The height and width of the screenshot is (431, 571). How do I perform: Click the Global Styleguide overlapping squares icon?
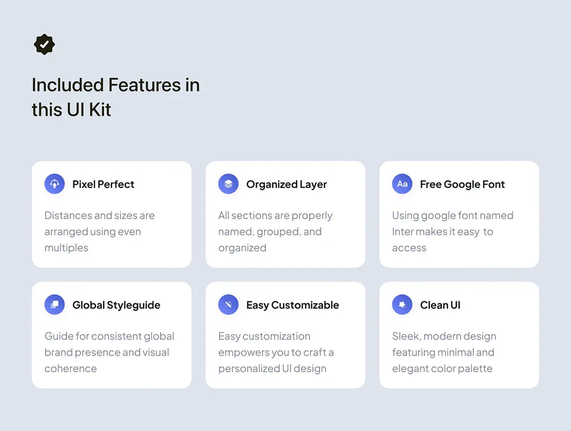pos(54,305)
